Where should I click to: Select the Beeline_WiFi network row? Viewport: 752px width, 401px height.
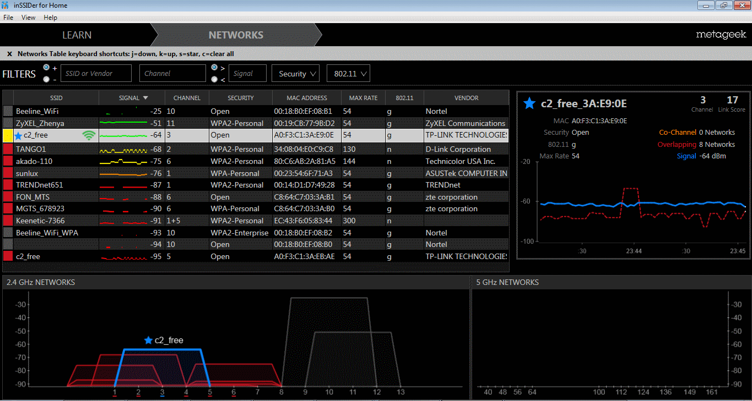pyautogui.click(x=256, y=111)
